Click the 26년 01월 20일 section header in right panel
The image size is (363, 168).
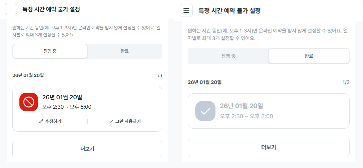point(204,82)
